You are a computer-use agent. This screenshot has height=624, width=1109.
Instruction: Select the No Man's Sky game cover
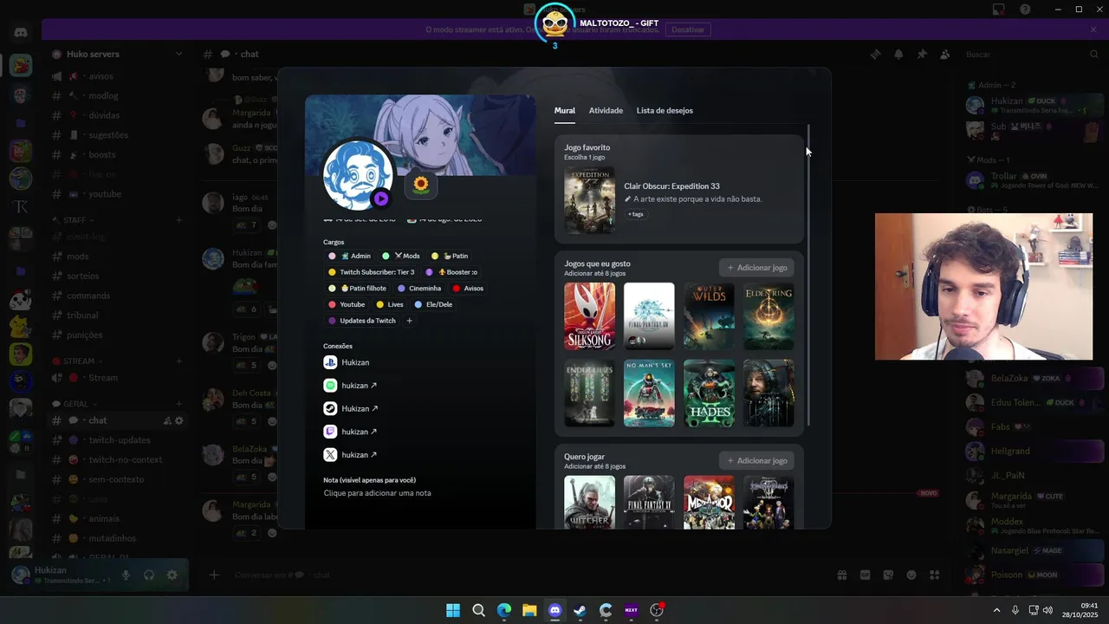[649, 393]
